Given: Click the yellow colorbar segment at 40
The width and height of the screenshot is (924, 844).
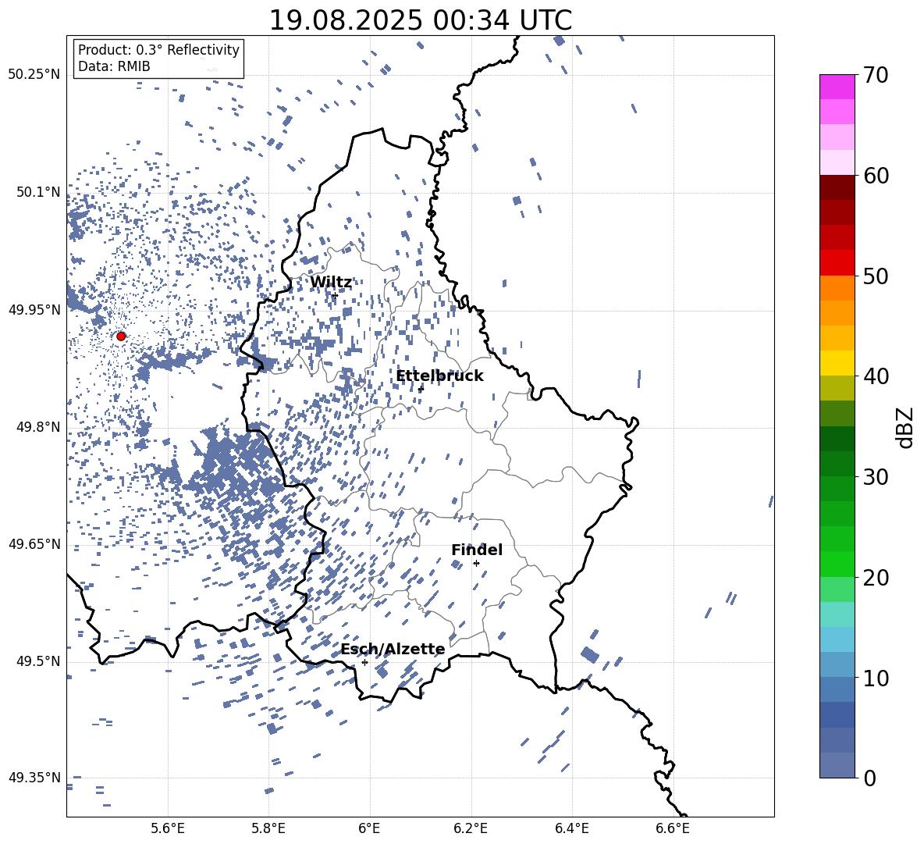Looking at the screenshot, I should (x=837, y=363).
